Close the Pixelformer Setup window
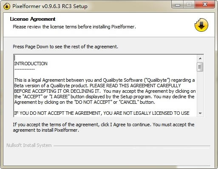Image resolution: width=218 pixels, height=169 pixels. [x=205, y=5]
